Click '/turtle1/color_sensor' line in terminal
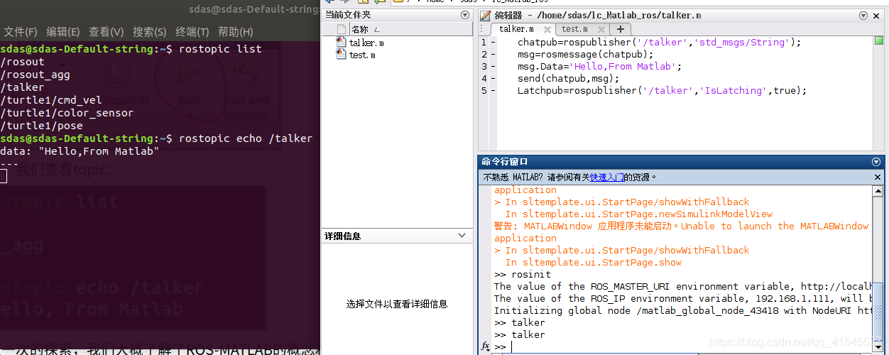Screen dimensions: 889x355 tap(67, 113)
